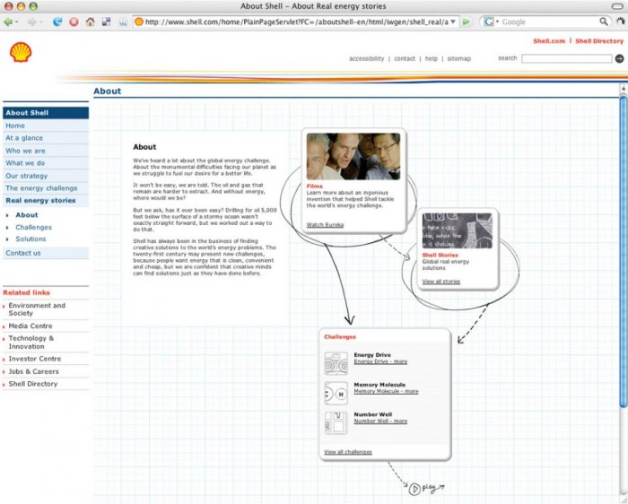
Task: Click the Reload page icon
Action: [57, 22]
